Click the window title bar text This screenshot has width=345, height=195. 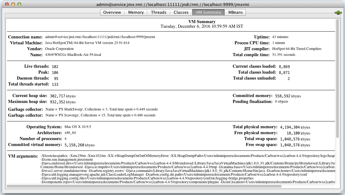(x=172, y=5)
